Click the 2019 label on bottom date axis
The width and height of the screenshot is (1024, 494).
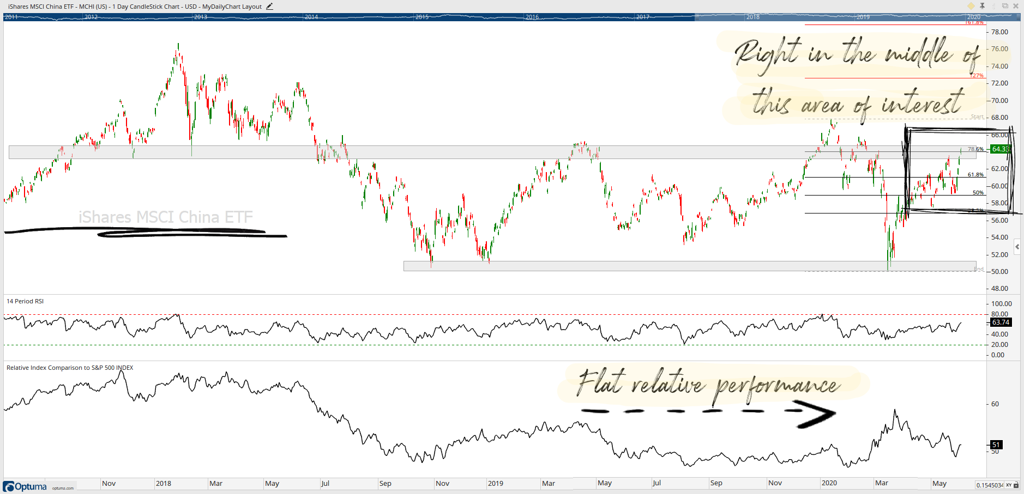(x=495, y=483)
